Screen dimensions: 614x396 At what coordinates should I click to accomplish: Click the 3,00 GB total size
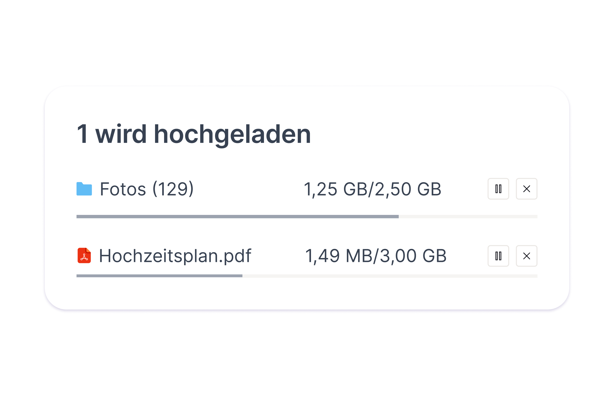tap(413, 256)
